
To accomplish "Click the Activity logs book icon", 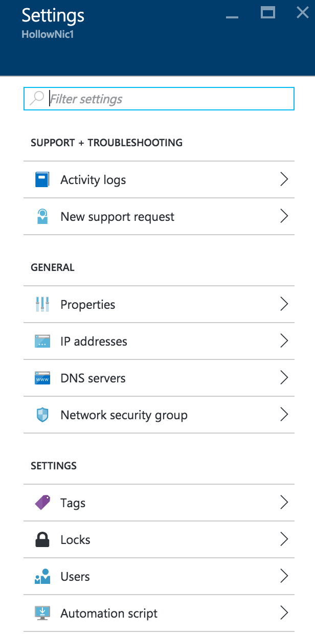I will (x=42, y=180).
